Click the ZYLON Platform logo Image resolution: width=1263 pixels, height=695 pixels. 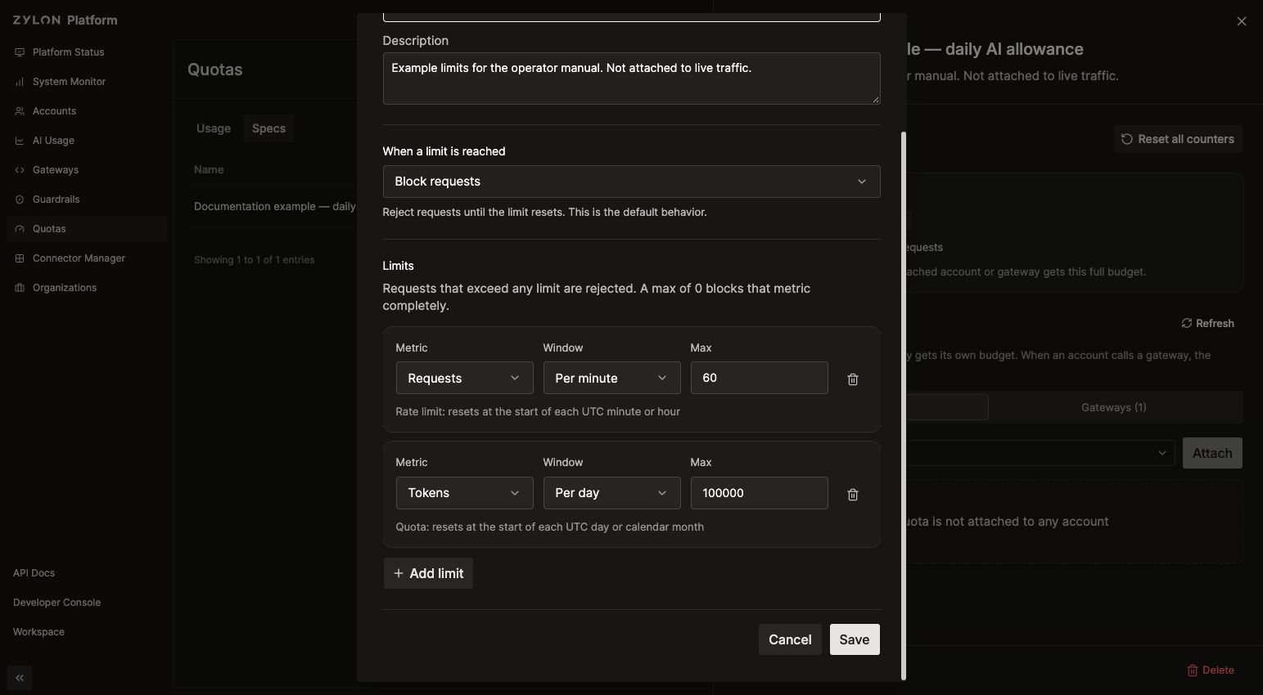tap(65, 20)
